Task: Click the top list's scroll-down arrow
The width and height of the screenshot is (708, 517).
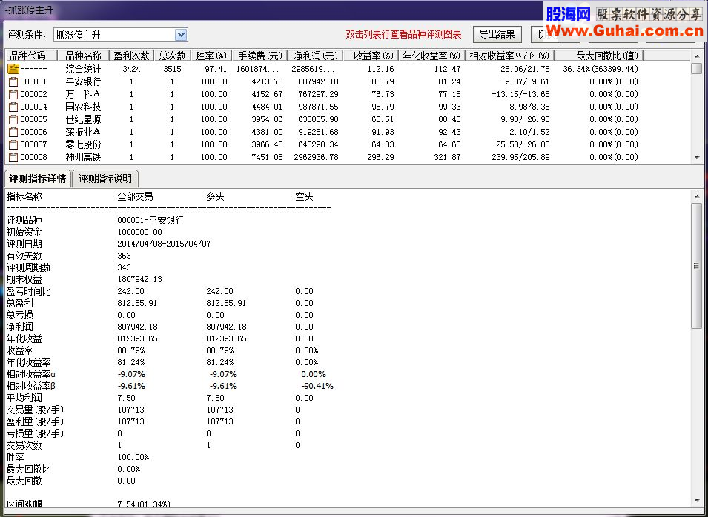Action: coord(697,158)
